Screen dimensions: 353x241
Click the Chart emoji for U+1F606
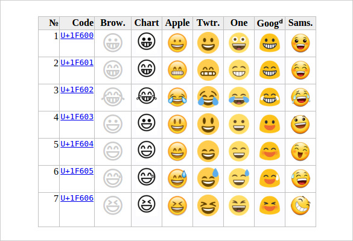pos(147,204)
